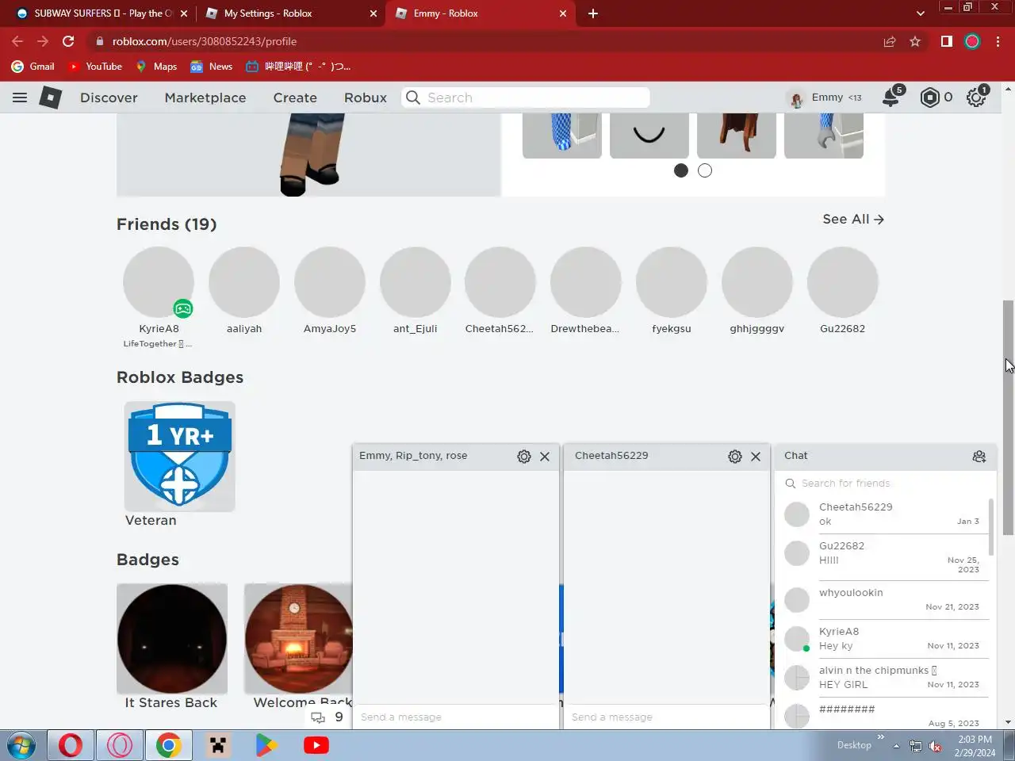Close the Cheetah56229 chat window

tap(756, 457)
